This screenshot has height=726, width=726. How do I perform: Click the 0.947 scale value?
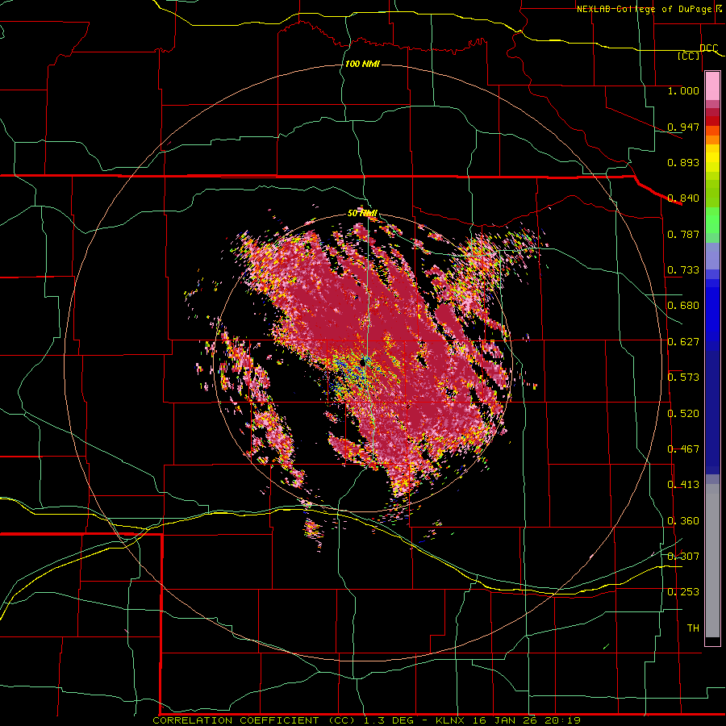pyautogui.click(x=683, y=127)
